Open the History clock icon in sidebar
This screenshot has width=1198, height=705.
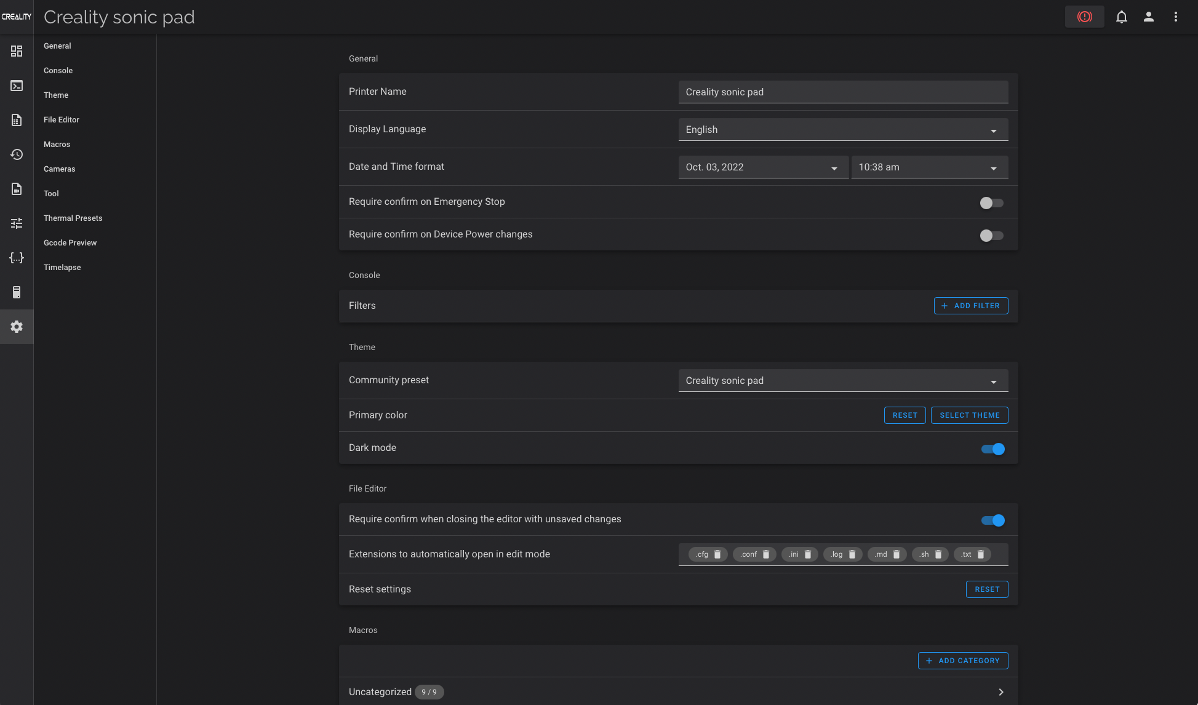pos(17,154)
